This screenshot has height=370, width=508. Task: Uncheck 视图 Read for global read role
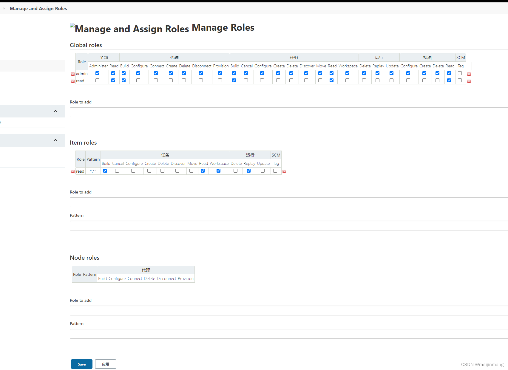coord(449,80)
